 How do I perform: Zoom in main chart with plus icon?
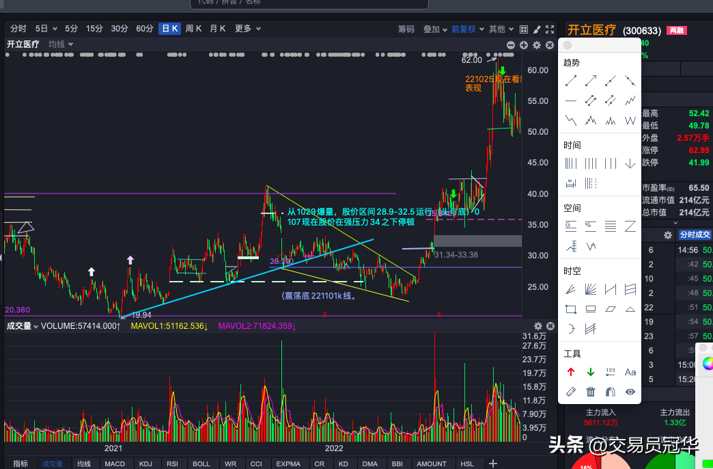click(524, 45)
